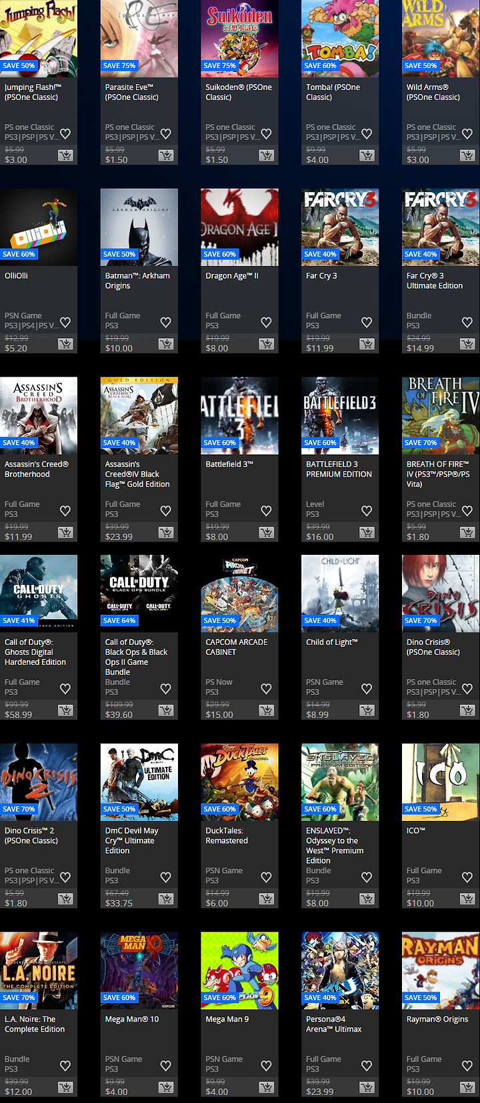Wishlist Jumping Flash! with heart icon
The width and height of the screenshot is (480, 1103).
pyautogui.click(x=65, y=133)
